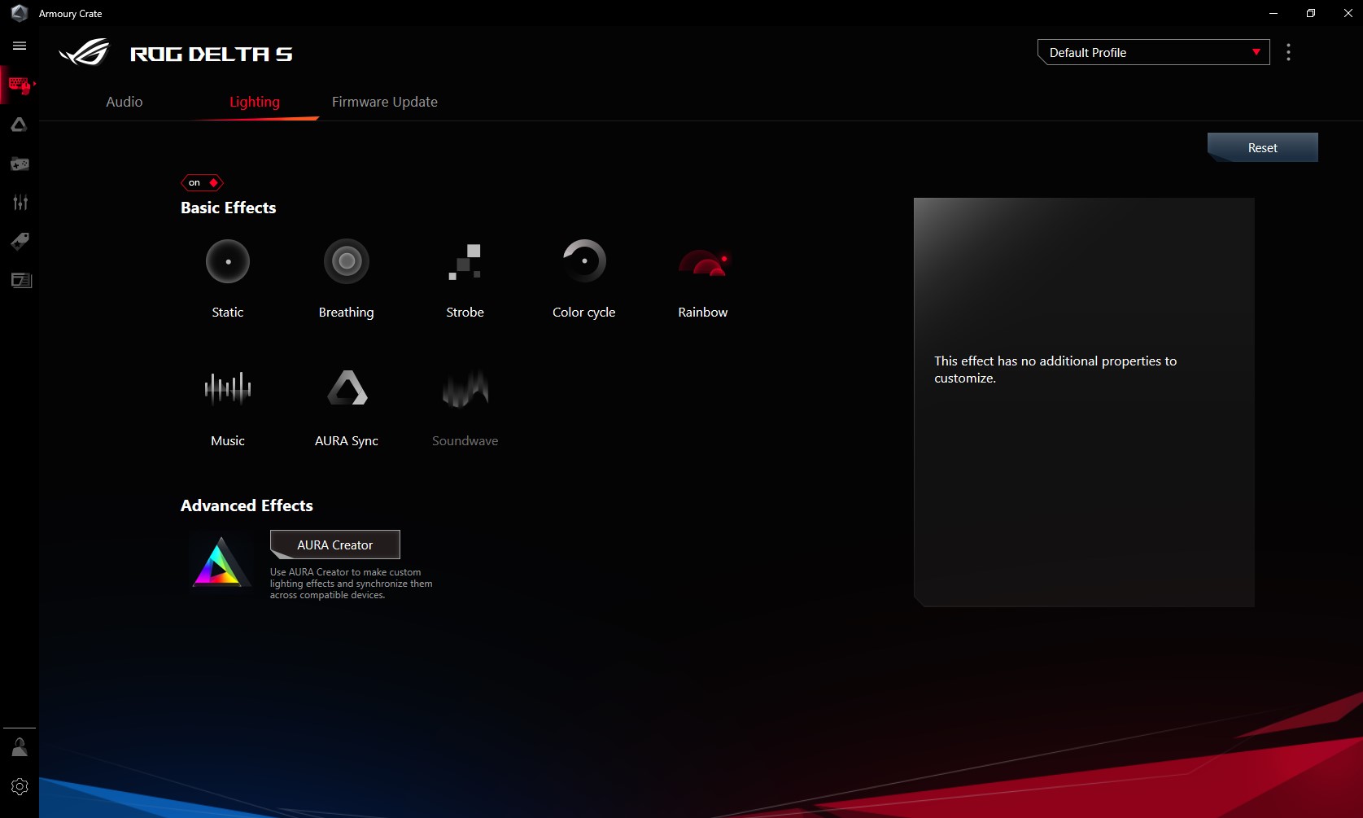
Task: Click the Reset button
Action: pyautogui.click(x=1262, y=147)
